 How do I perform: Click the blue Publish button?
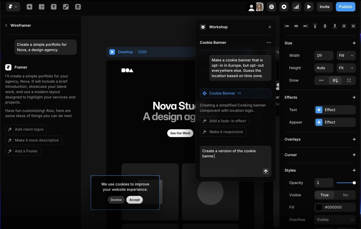[x=345, y=7]
